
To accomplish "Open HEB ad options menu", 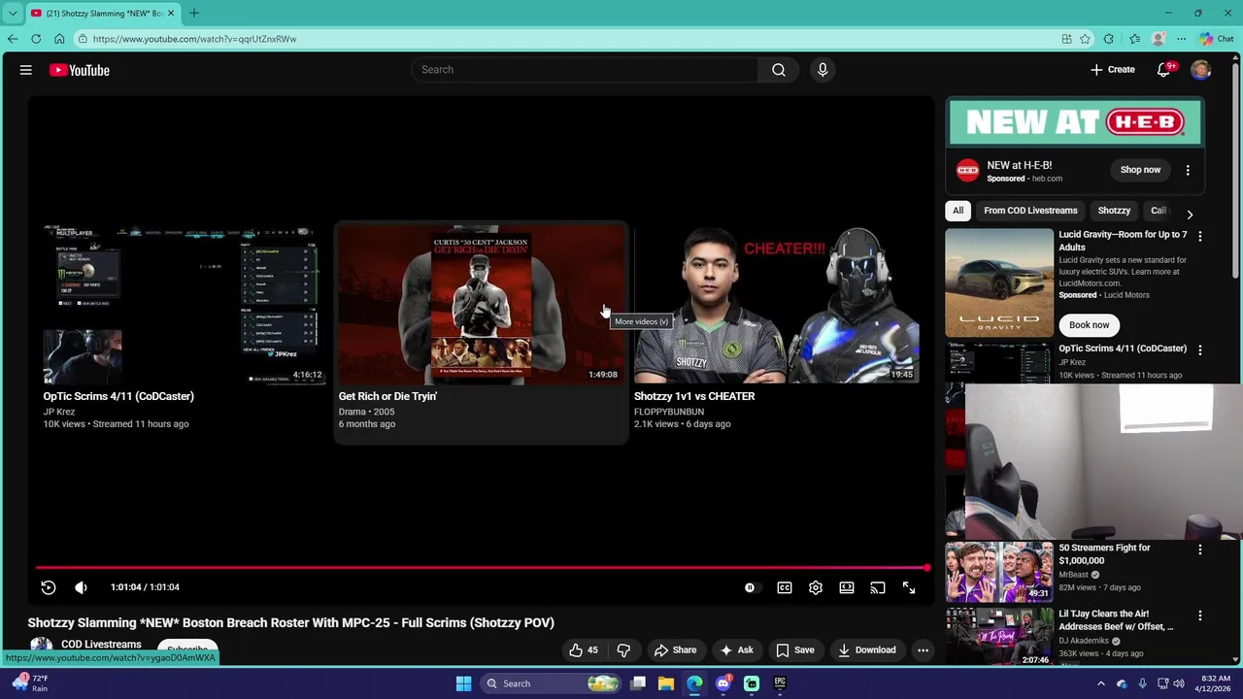I will (x=1188, y=170).
